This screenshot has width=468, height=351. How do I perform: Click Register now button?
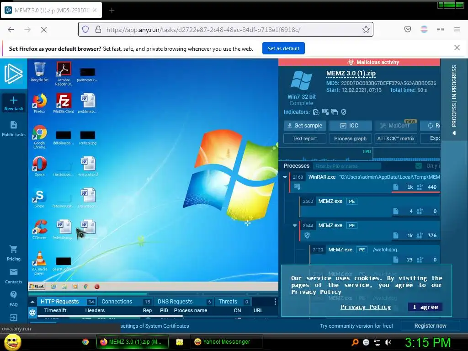click(430, 325)
